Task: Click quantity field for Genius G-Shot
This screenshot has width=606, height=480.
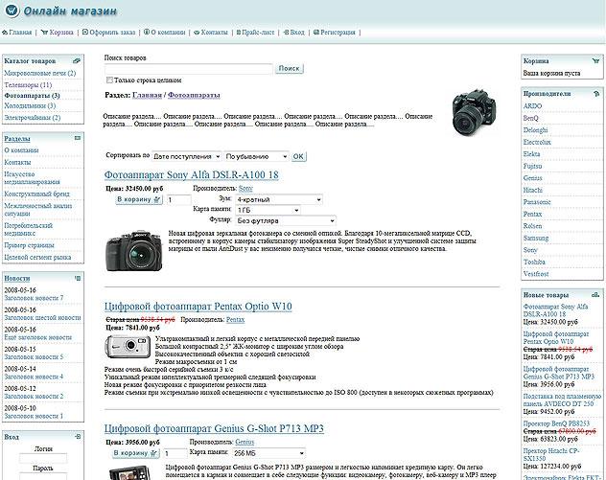Action: (175, 453)
